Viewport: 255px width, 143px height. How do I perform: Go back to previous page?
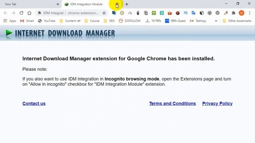click(x=5, y=13)
